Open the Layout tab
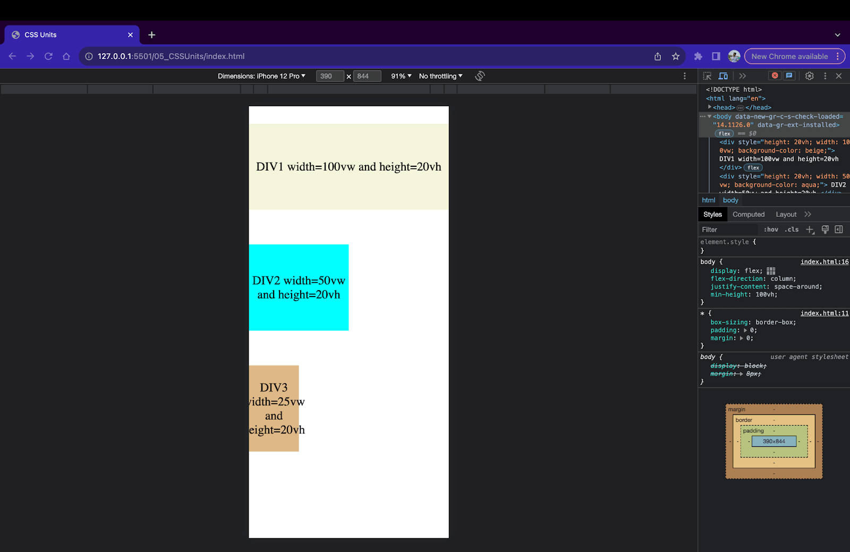The image size is (850, 552). 786,214
